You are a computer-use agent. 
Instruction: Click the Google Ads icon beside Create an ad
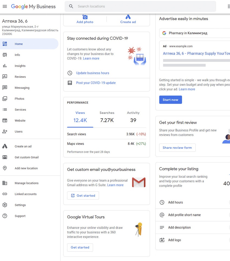(x=5, y=146)
